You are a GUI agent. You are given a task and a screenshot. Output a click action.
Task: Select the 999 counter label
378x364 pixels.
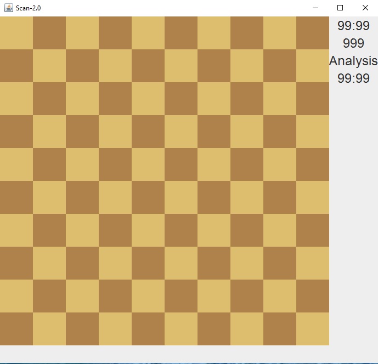click(x=353, y=43)
